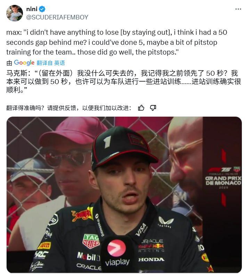Click the 翻译自 英语 link

(51, 63)
